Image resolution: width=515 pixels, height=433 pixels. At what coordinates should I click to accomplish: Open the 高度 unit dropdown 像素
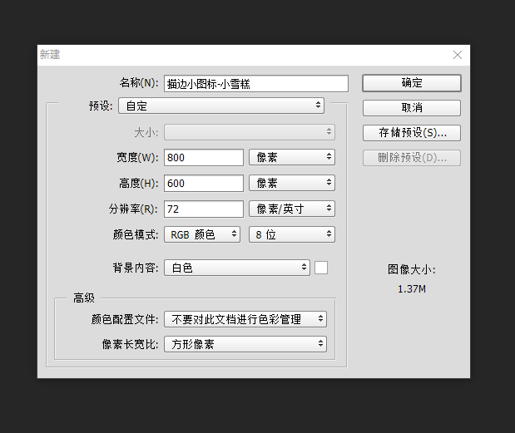tap(292, 183)
